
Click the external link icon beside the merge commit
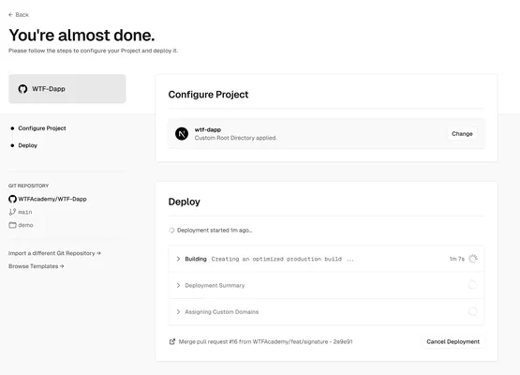[172, 341]
